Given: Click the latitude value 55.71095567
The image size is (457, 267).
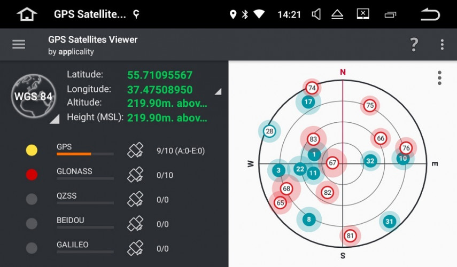Looking at the screenshot, I should (x=160, y=75).
